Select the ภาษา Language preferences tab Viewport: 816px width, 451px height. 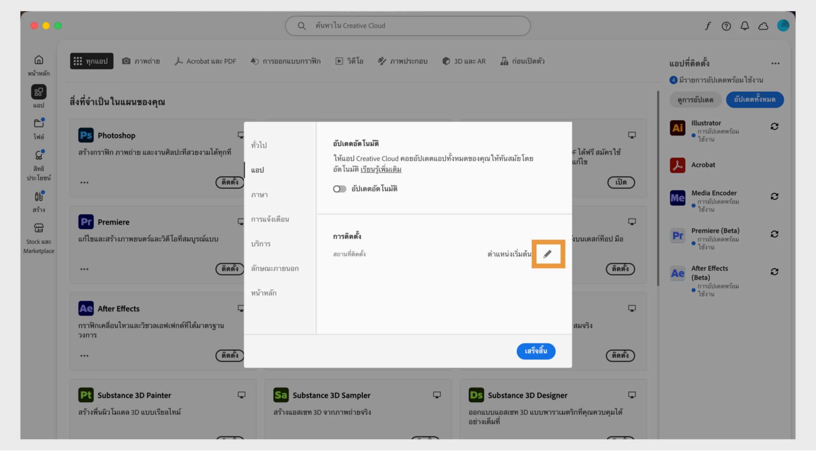259,194
